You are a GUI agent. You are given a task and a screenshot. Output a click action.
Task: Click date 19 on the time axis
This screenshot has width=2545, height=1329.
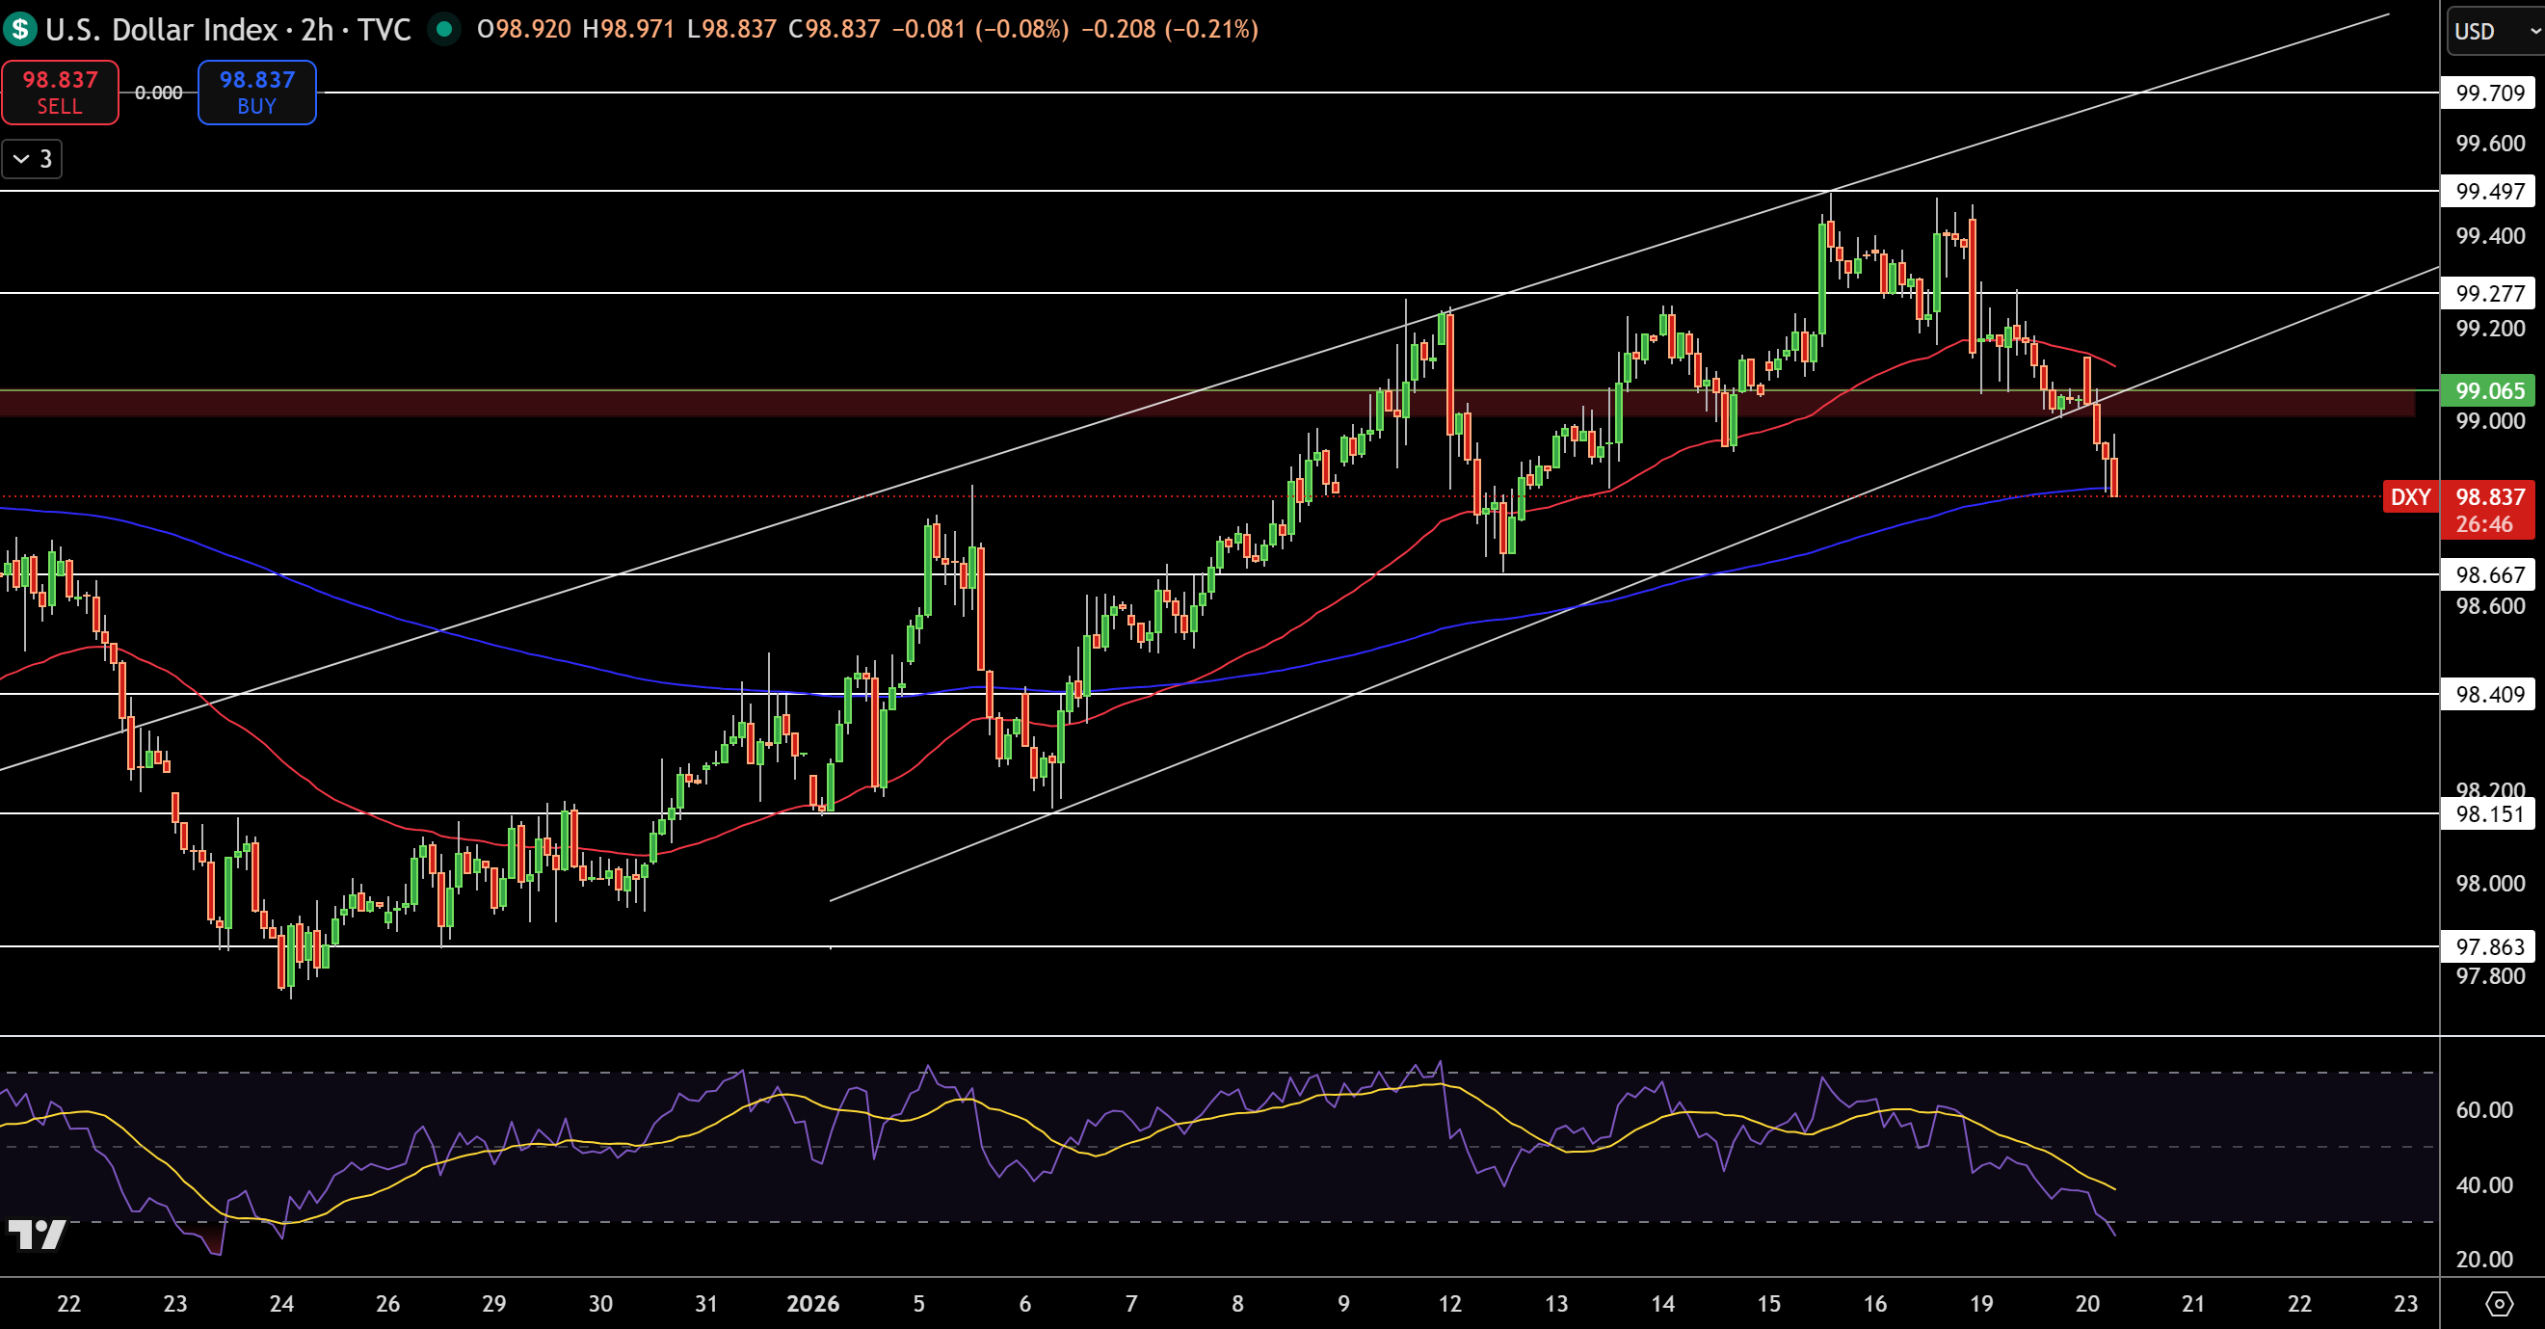click(1981, 1303)
